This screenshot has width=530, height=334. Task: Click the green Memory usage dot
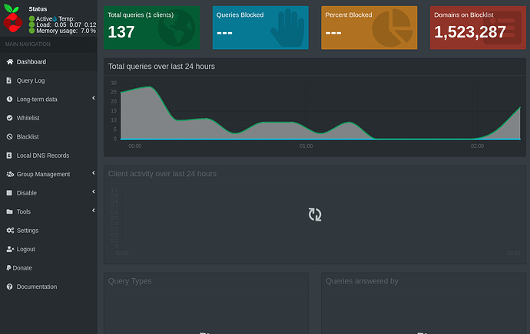pyautogui.click(x=31, y=31)
